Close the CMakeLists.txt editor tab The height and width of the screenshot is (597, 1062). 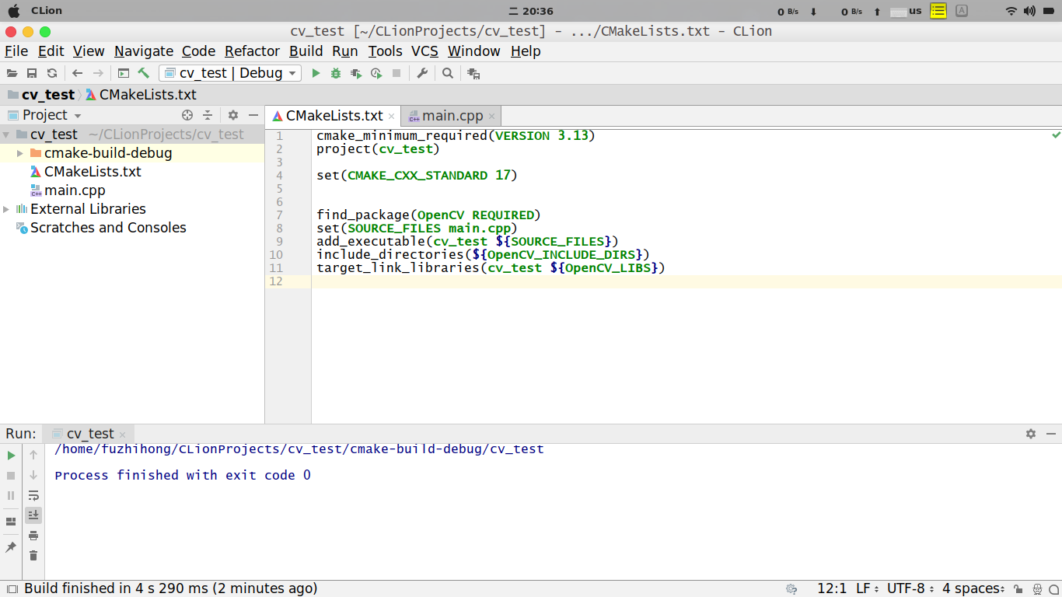392,117
